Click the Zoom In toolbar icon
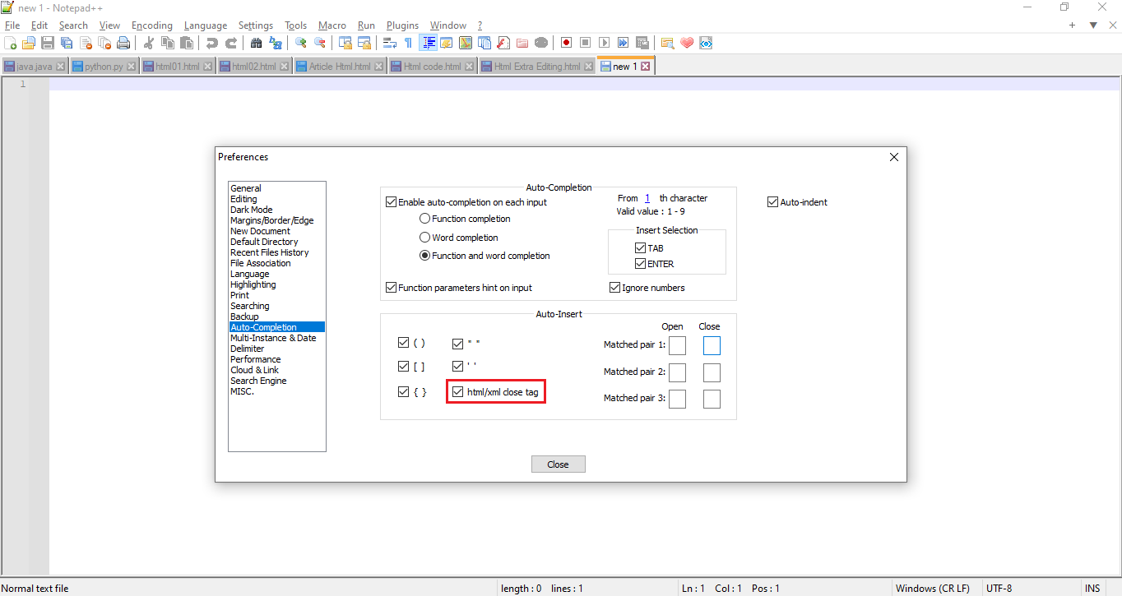 (301, 43)
